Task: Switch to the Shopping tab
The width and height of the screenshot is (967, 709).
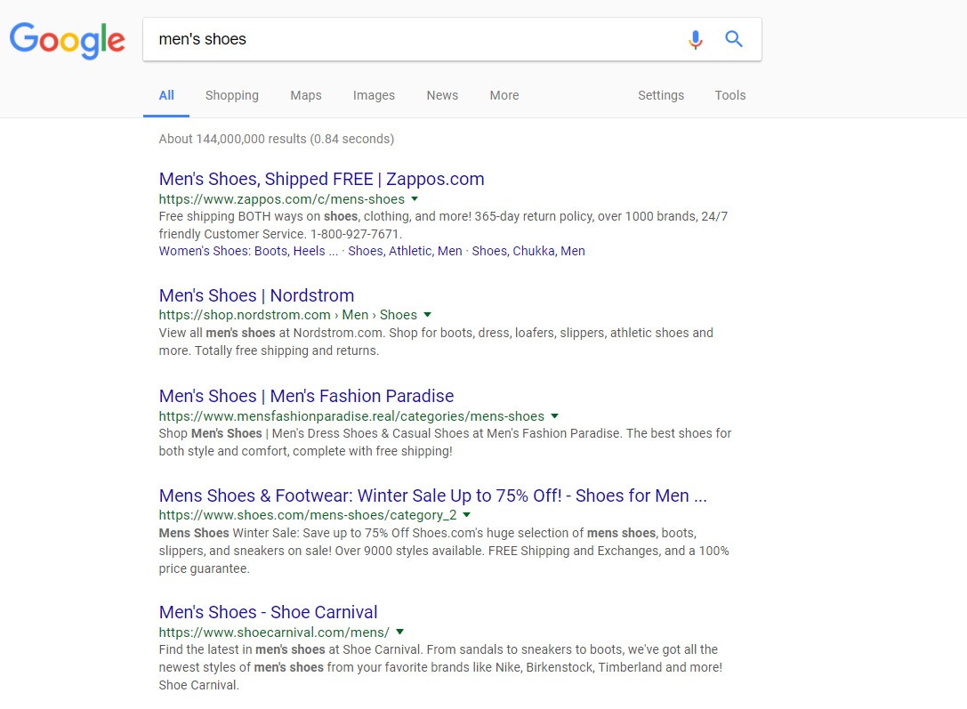Action: [231, 95]
